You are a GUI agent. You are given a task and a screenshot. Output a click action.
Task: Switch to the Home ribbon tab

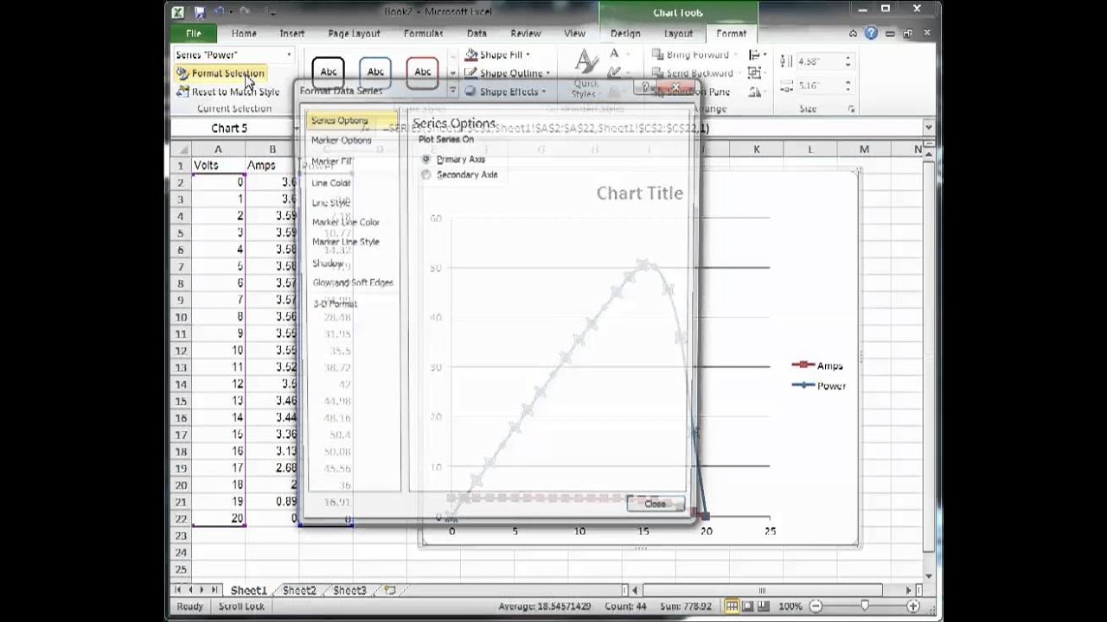(x=244, y=34)
